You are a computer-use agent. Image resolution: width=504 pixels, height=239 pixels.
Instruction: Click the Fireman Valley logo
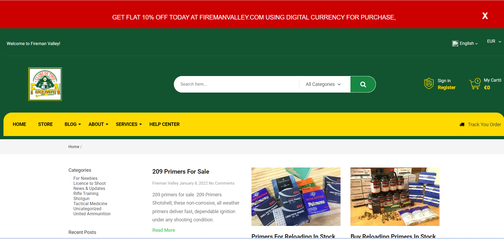(45, 84)
